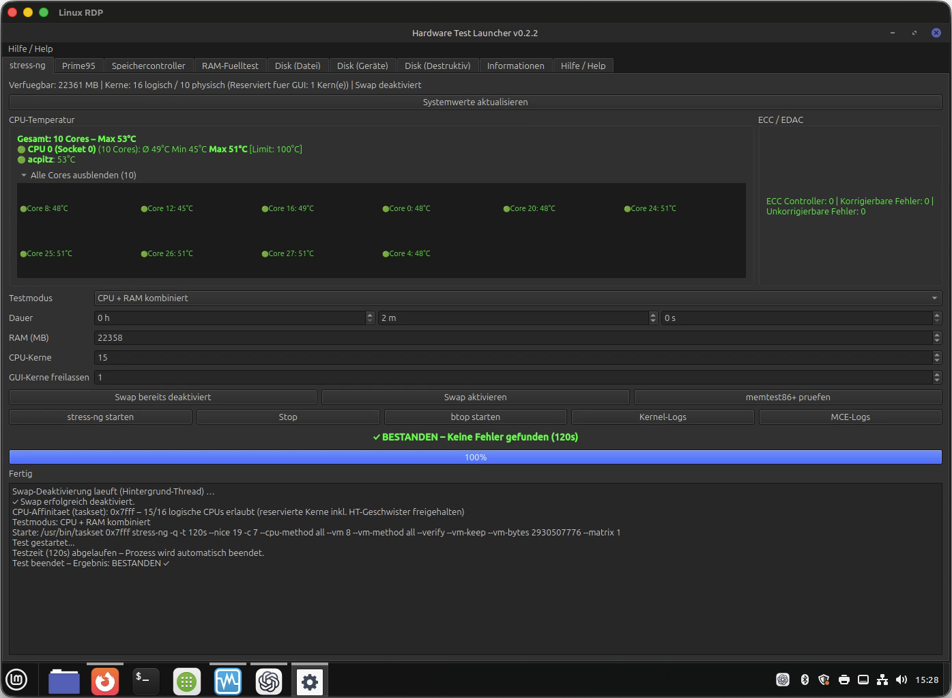Open the Testmodus dropdown
Viewport: 952px width, 698px height.
pyautogui.click(x=518, y=298)
